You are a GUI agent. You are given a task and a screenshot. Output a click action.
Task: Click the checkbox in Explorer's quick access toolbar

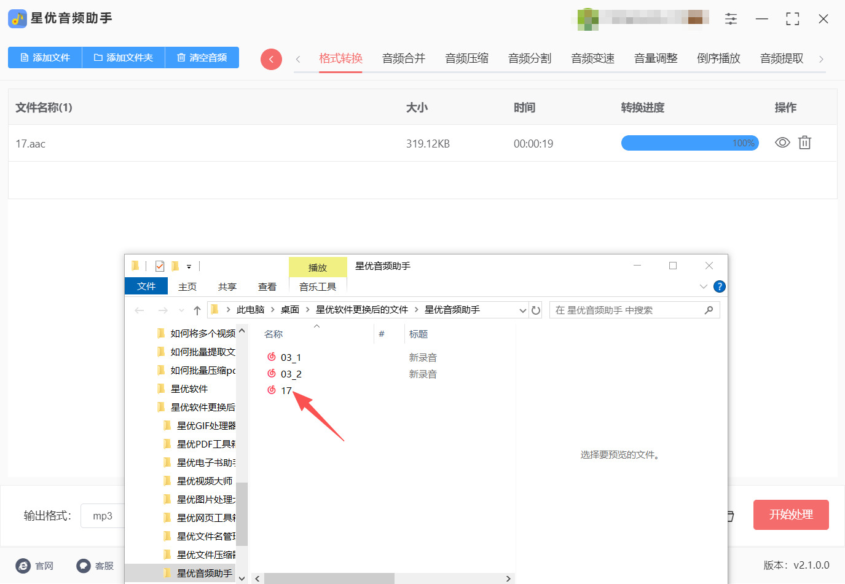point(159,266)
